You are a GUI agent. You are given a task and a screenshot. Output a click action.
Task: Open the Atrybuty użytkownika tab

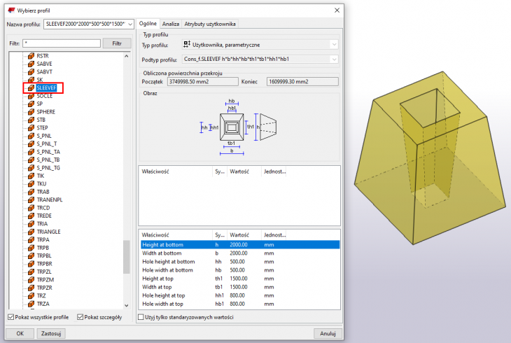point(210,24)
